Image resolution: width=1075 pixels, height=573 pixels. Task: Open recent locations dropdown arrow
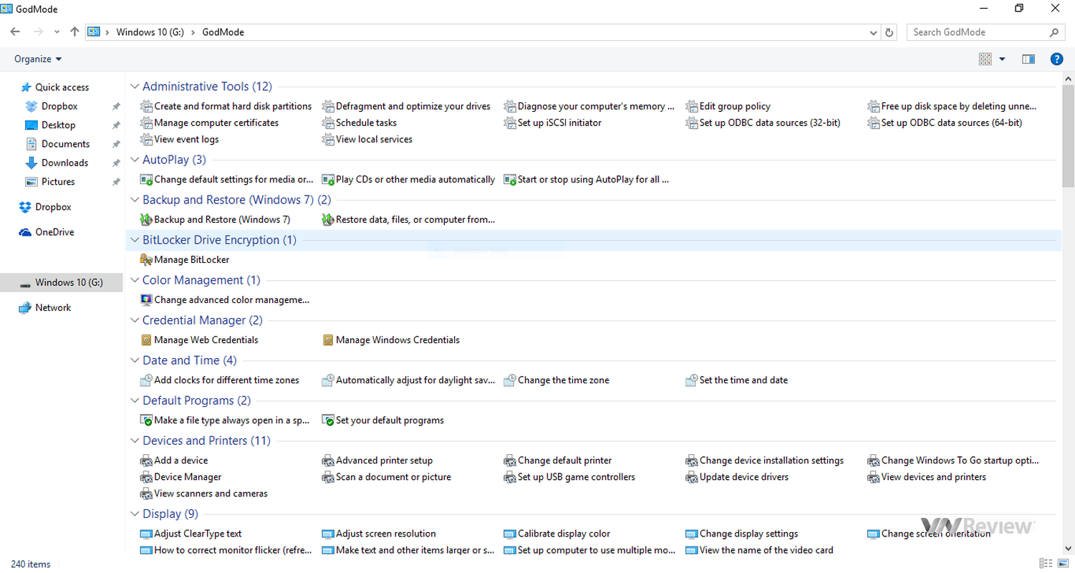pos(58,32)
